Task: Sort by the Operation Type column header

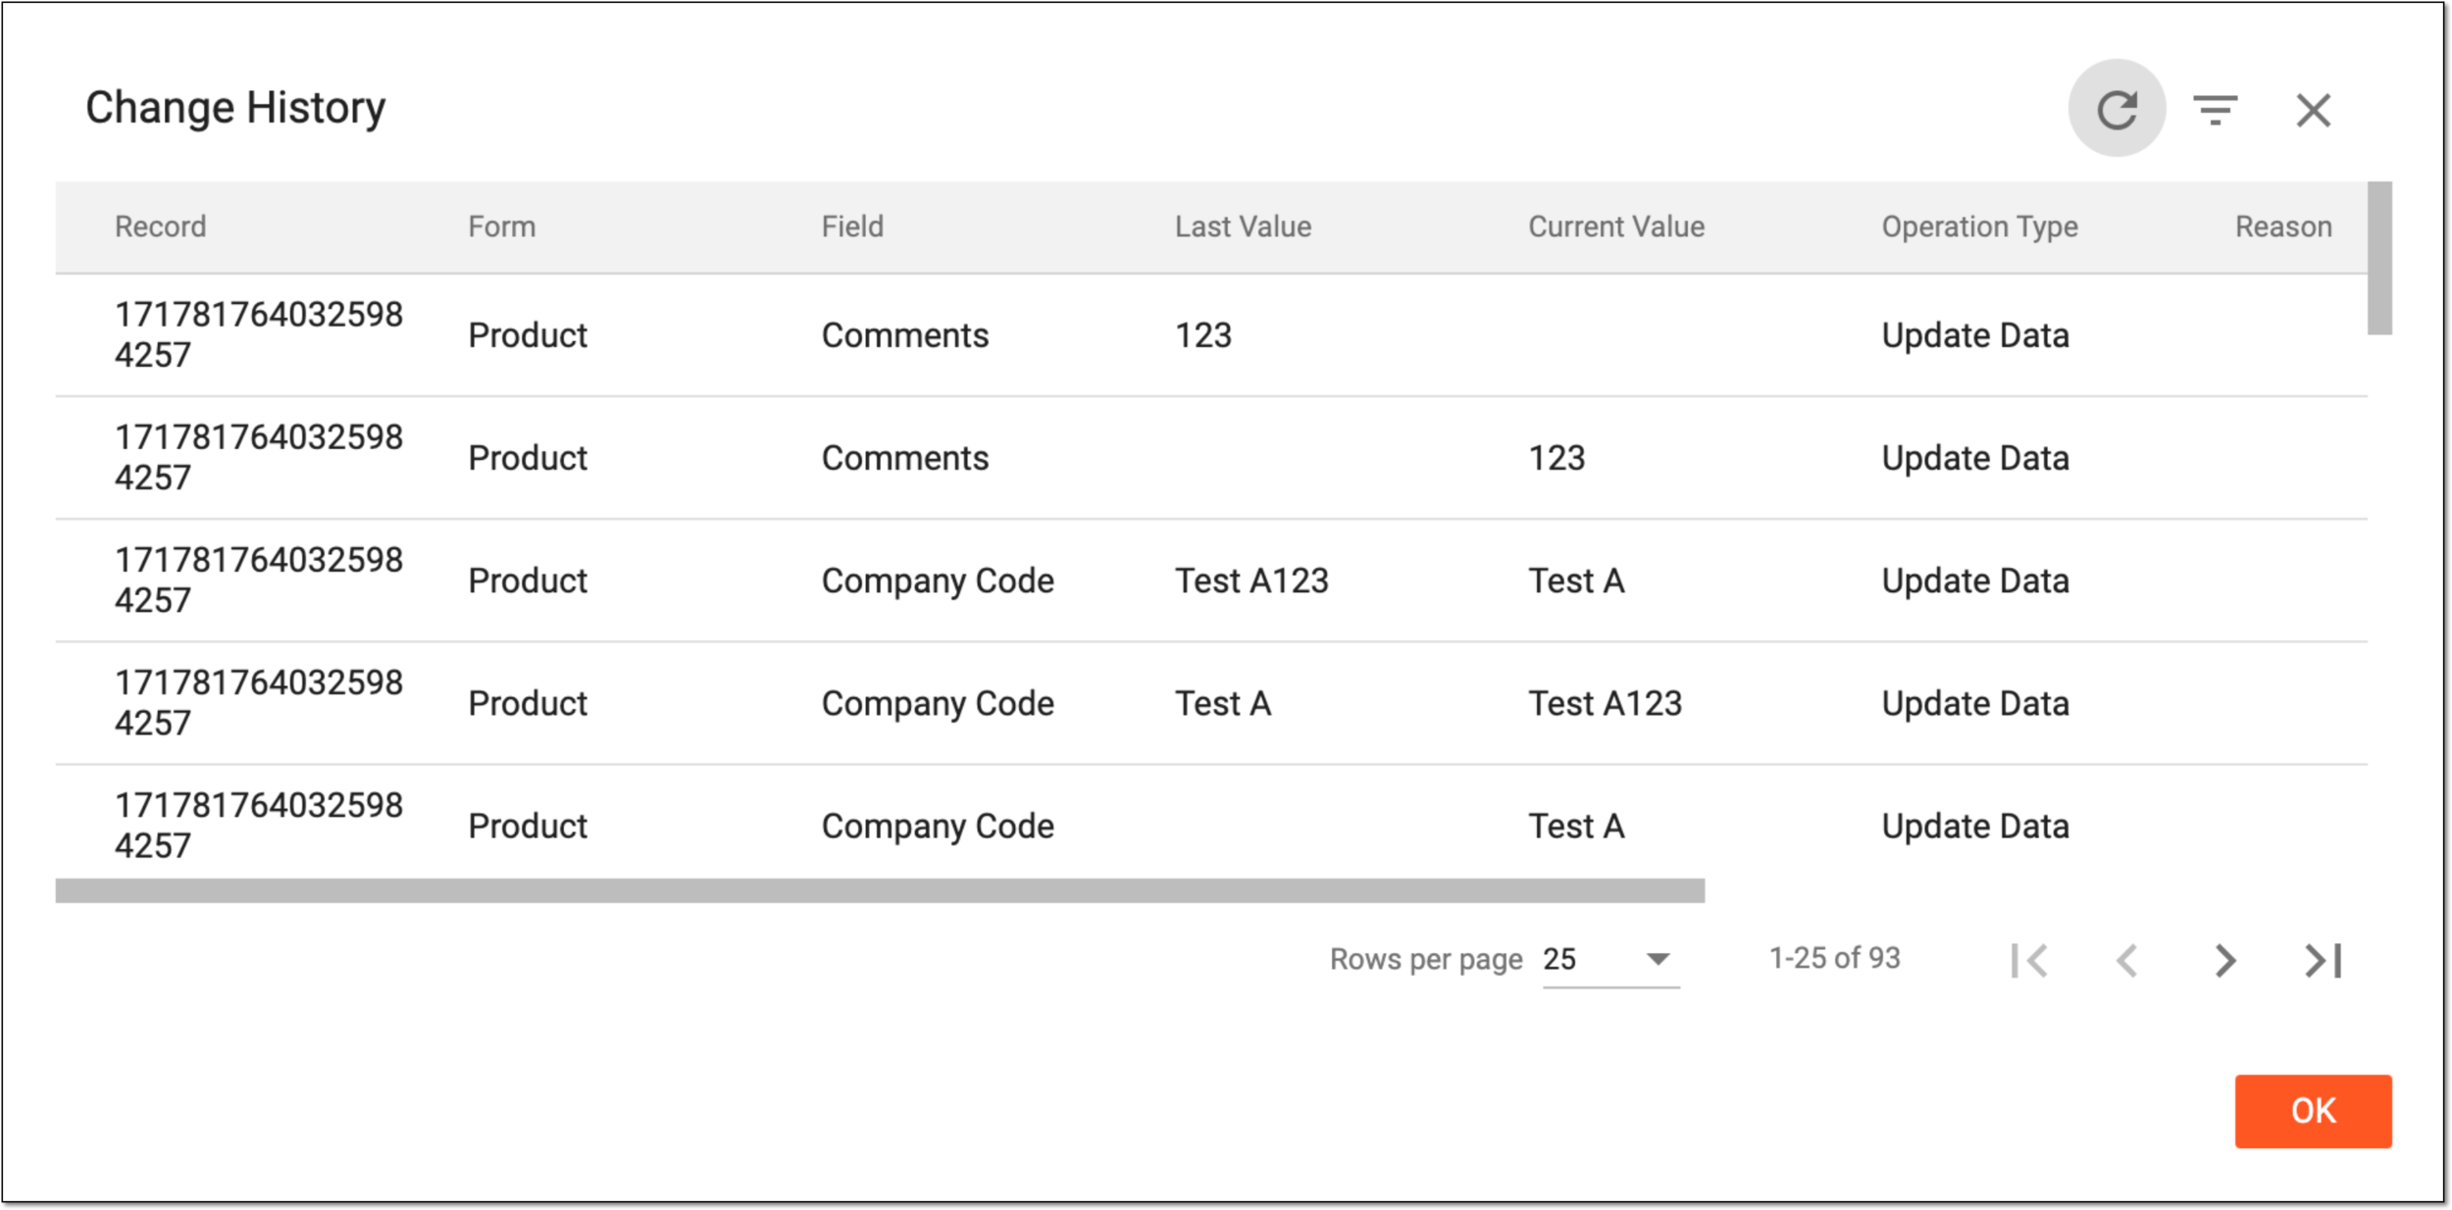Action: click(x=1979, y=227)
